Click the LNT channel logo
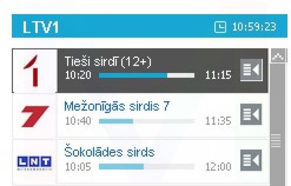This screenshot has width=291, height=186. (x=35, y=161)
